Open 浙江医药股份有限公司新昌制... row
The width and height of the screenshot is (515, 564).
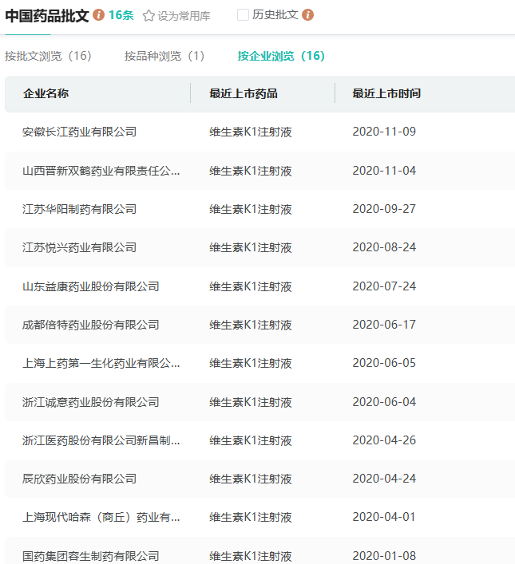(259, 440)
